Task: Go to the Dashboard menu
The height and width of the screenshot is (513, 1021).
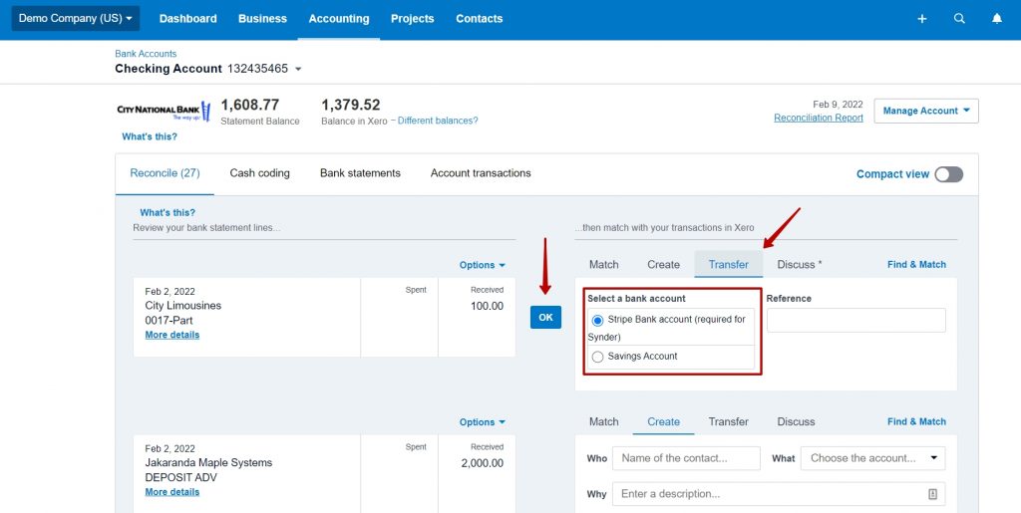Action: [x=188, y=19]
